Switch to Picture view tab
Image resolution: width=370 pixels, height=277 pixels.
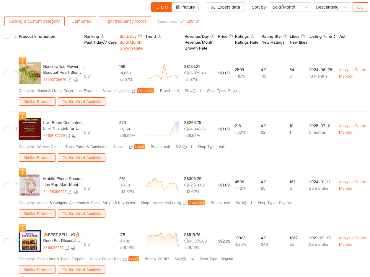point(185,7)
